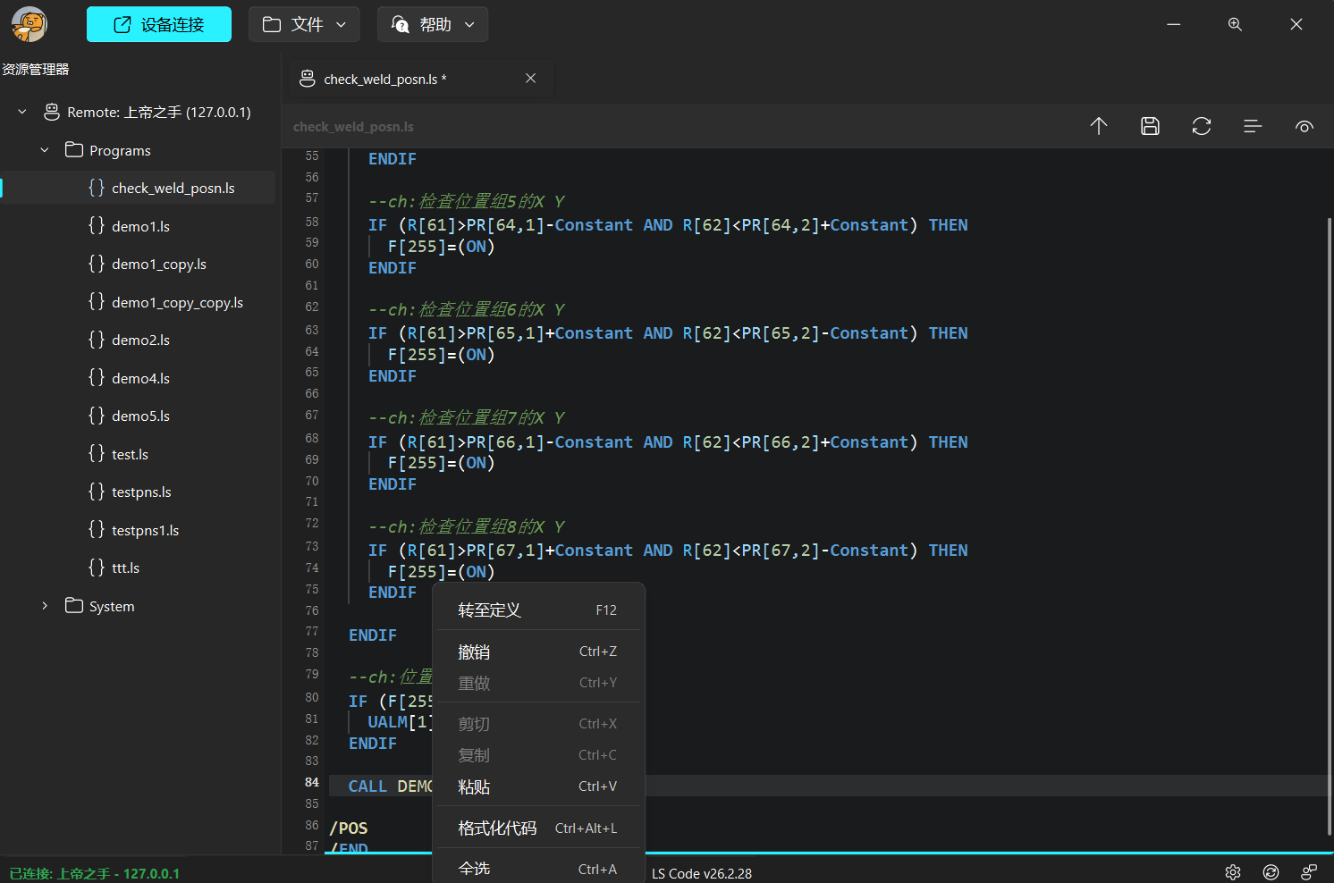The image size is (1334, 883).
Task: Click the zoom magnifier icon in title bar
Action: tap(1235, 24)
